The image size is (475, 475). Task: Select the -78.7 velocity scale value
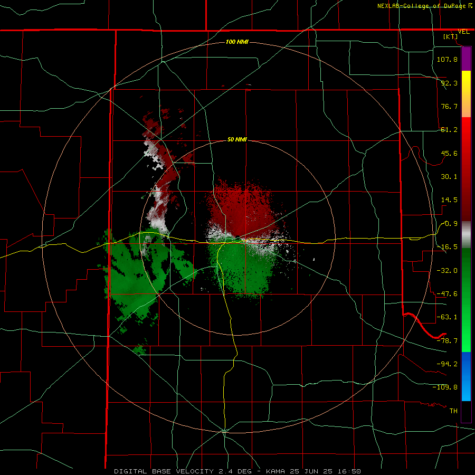[447, 341]
